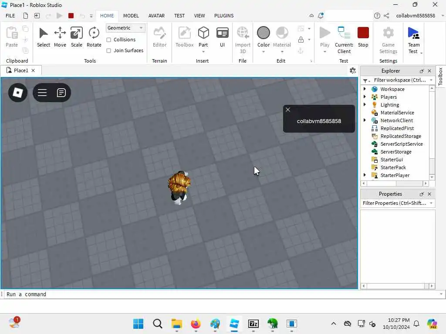This screenshot has height=334, width=446.
Task: Switch Current: Client view
Action: click(344, 40)
